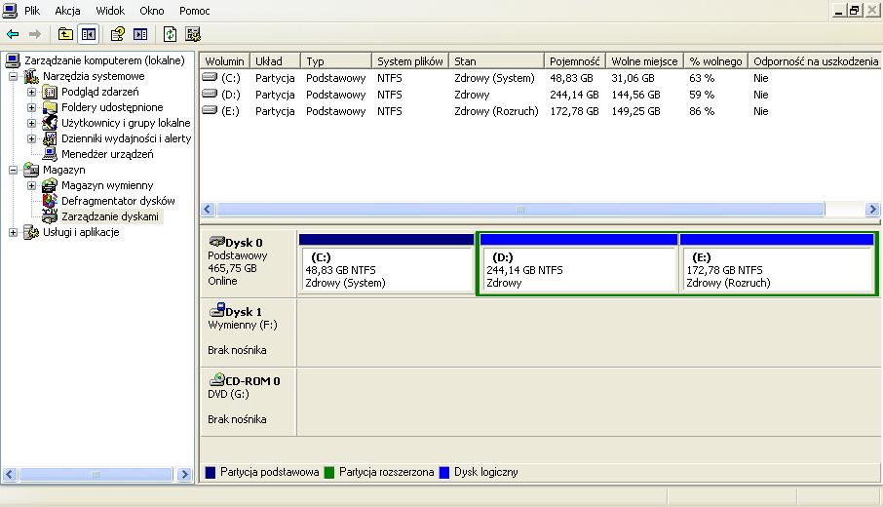Click the Usługi i aplikacje icon
The image size is (883, 507).
pyautogui.click(x=30, y=232)
